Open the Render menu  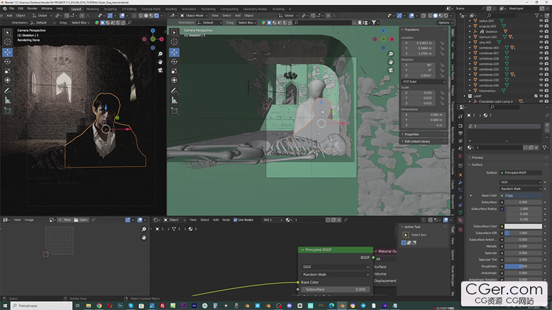[32, 8]
